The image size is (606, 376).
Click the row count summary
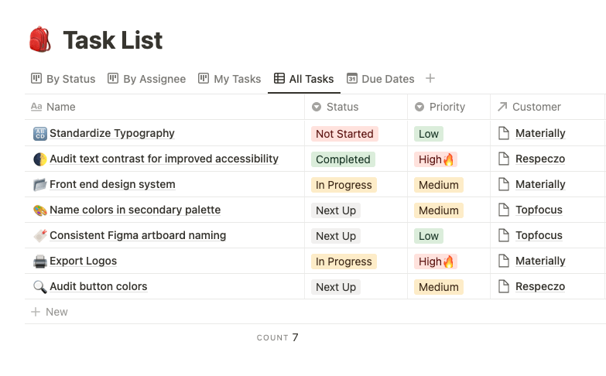pos(278,337)
